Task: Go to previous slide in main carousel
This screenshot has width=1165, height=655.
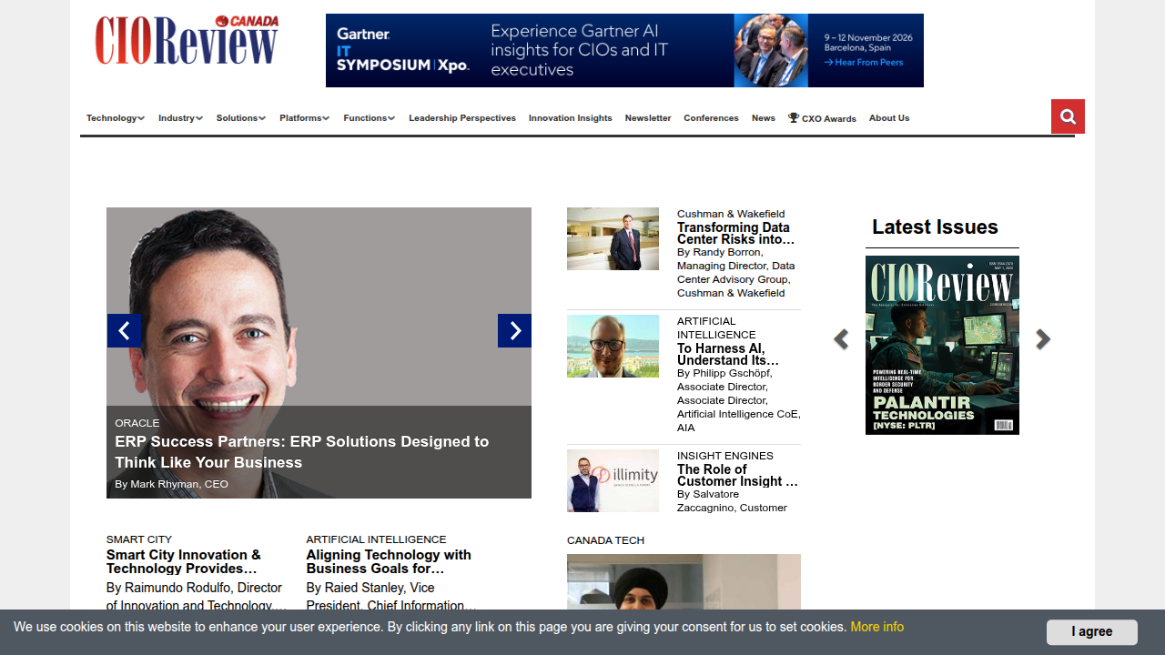Action: [x=125, y=330]
